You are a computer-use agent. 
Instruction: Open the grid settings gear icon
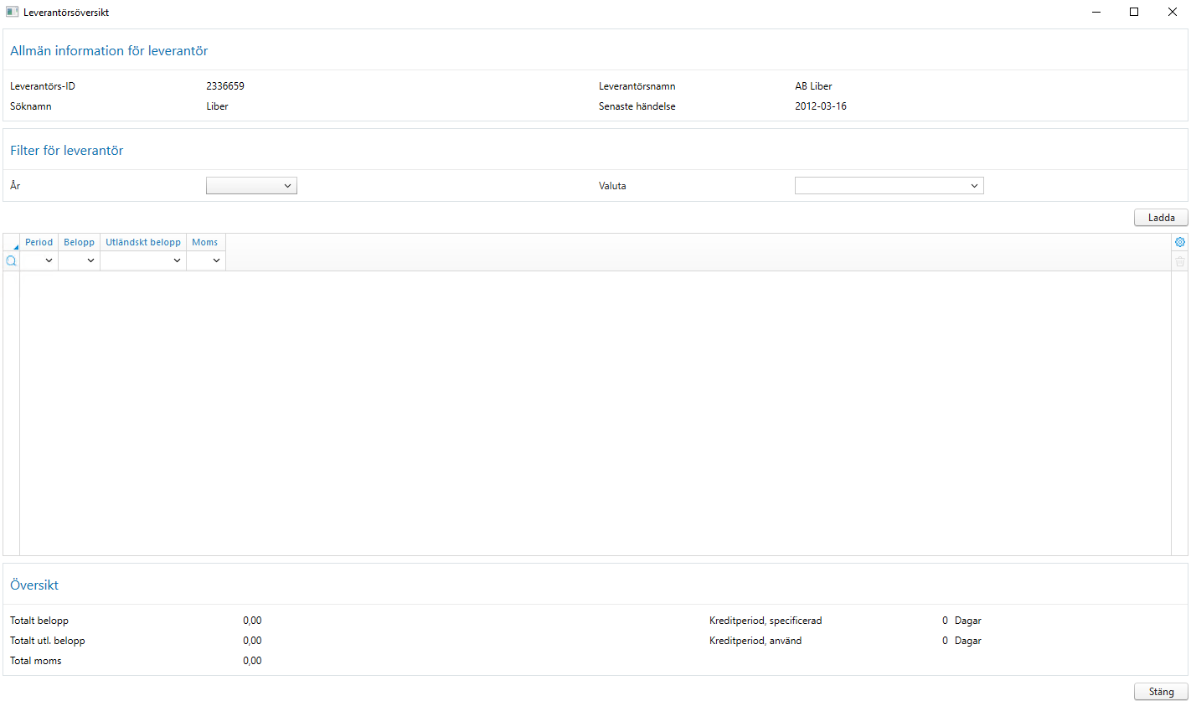(x=1180, y=242)
